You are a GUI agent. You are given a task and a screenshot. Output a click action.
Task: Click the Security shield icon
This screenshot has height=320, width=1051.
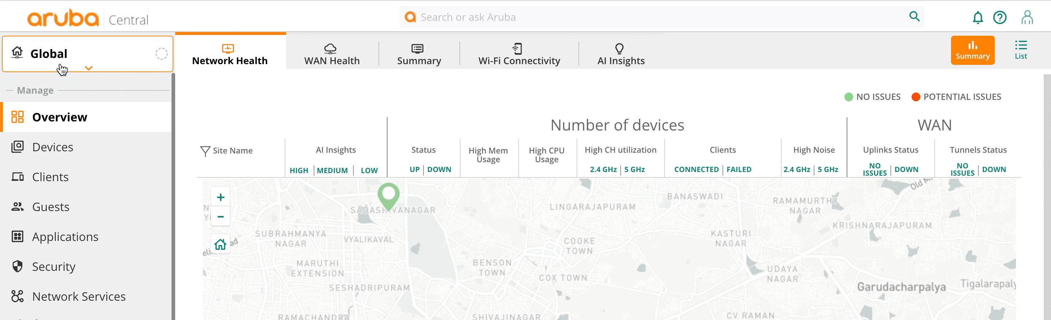point(18,266)
